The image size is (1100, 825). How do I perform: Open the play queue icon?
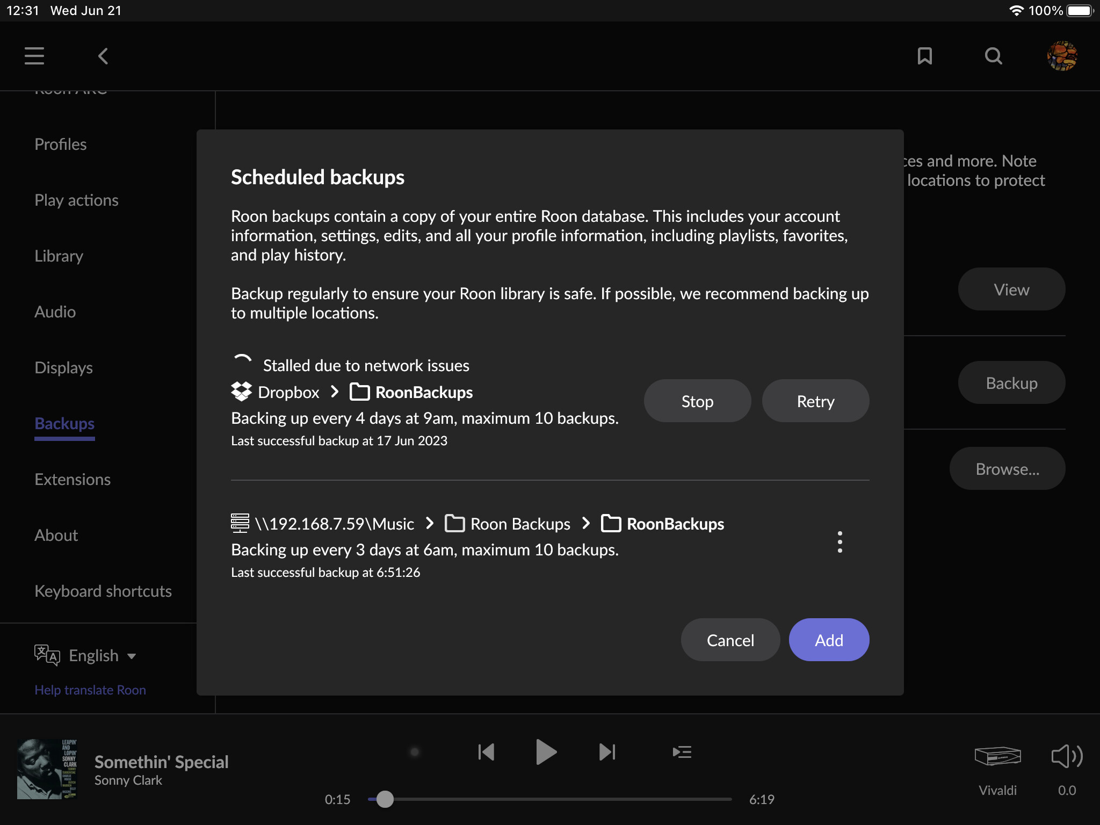tap(682, 752)
